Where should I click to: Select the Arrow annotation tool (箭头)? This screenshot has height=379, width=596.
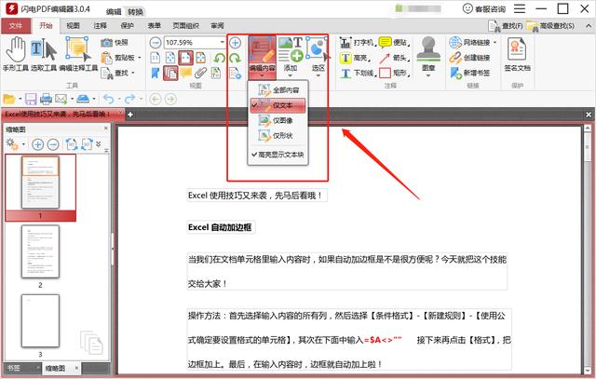point(395,58)
